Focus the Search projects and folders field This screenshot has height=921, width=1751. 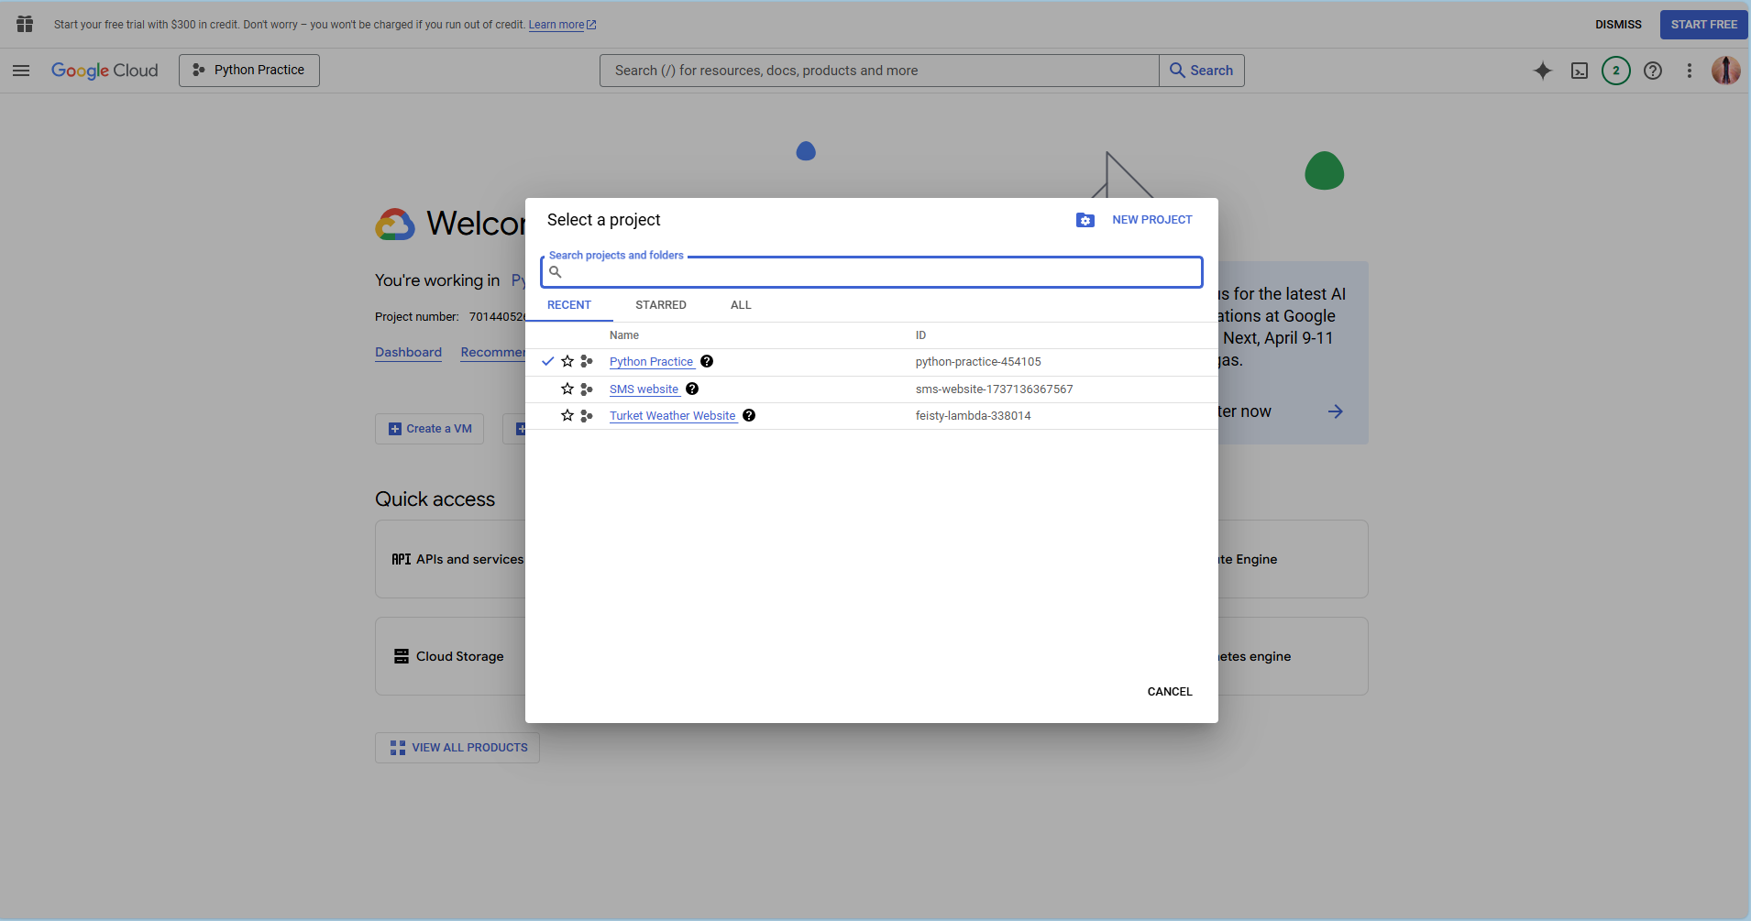(x=872, y=272)
